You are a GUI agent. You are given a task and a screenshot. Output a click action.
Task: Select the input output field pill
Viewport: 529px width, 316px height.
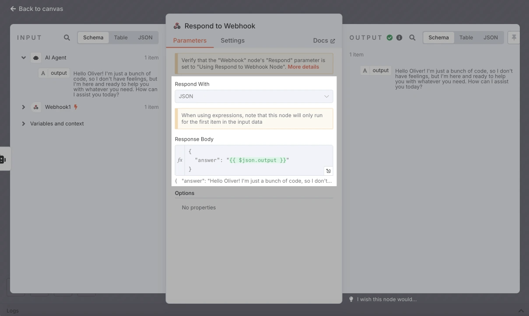(54, 73)
